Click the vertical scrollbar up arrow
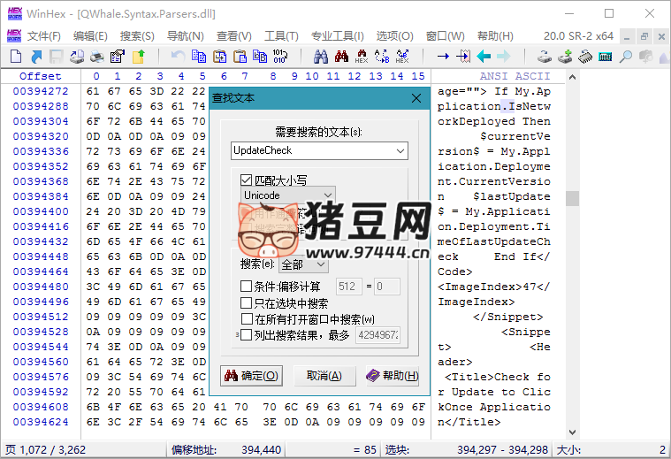This screenshot has height=459, width=671. [x=572, y=78]
